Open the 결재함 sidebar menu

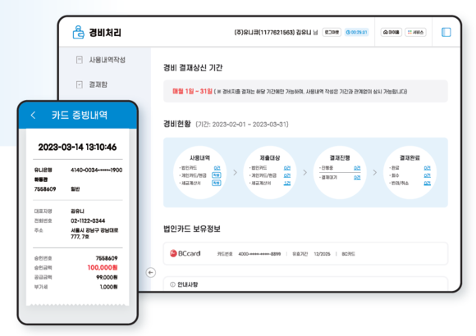[x=92, y=84]
